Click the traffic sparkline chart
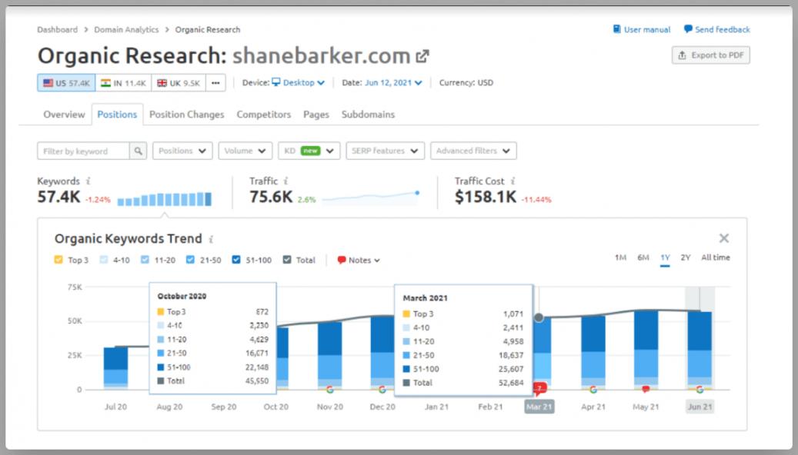Image resolution: width=798 pixels, height=455 pixels. [371, 198]
